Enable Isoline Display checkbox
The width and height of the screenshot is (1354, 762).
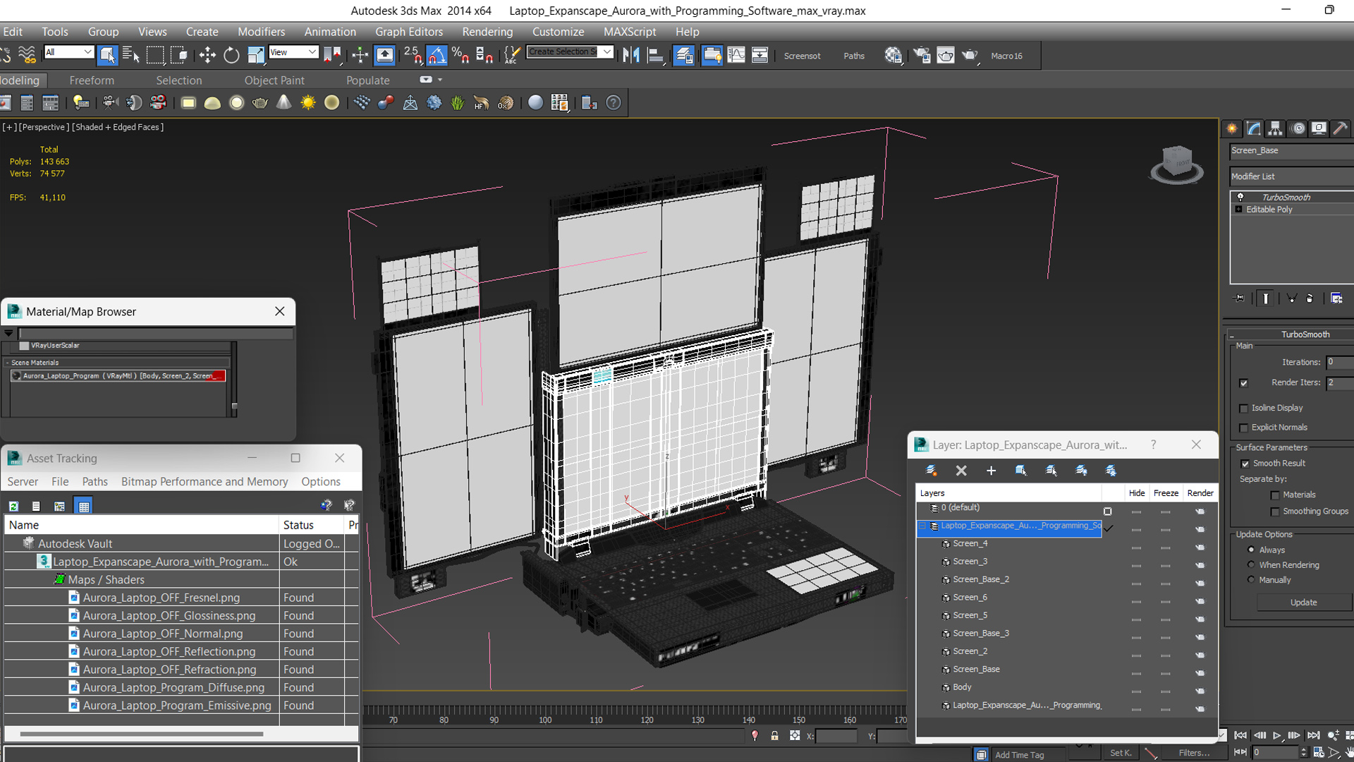coord(1244,409)
